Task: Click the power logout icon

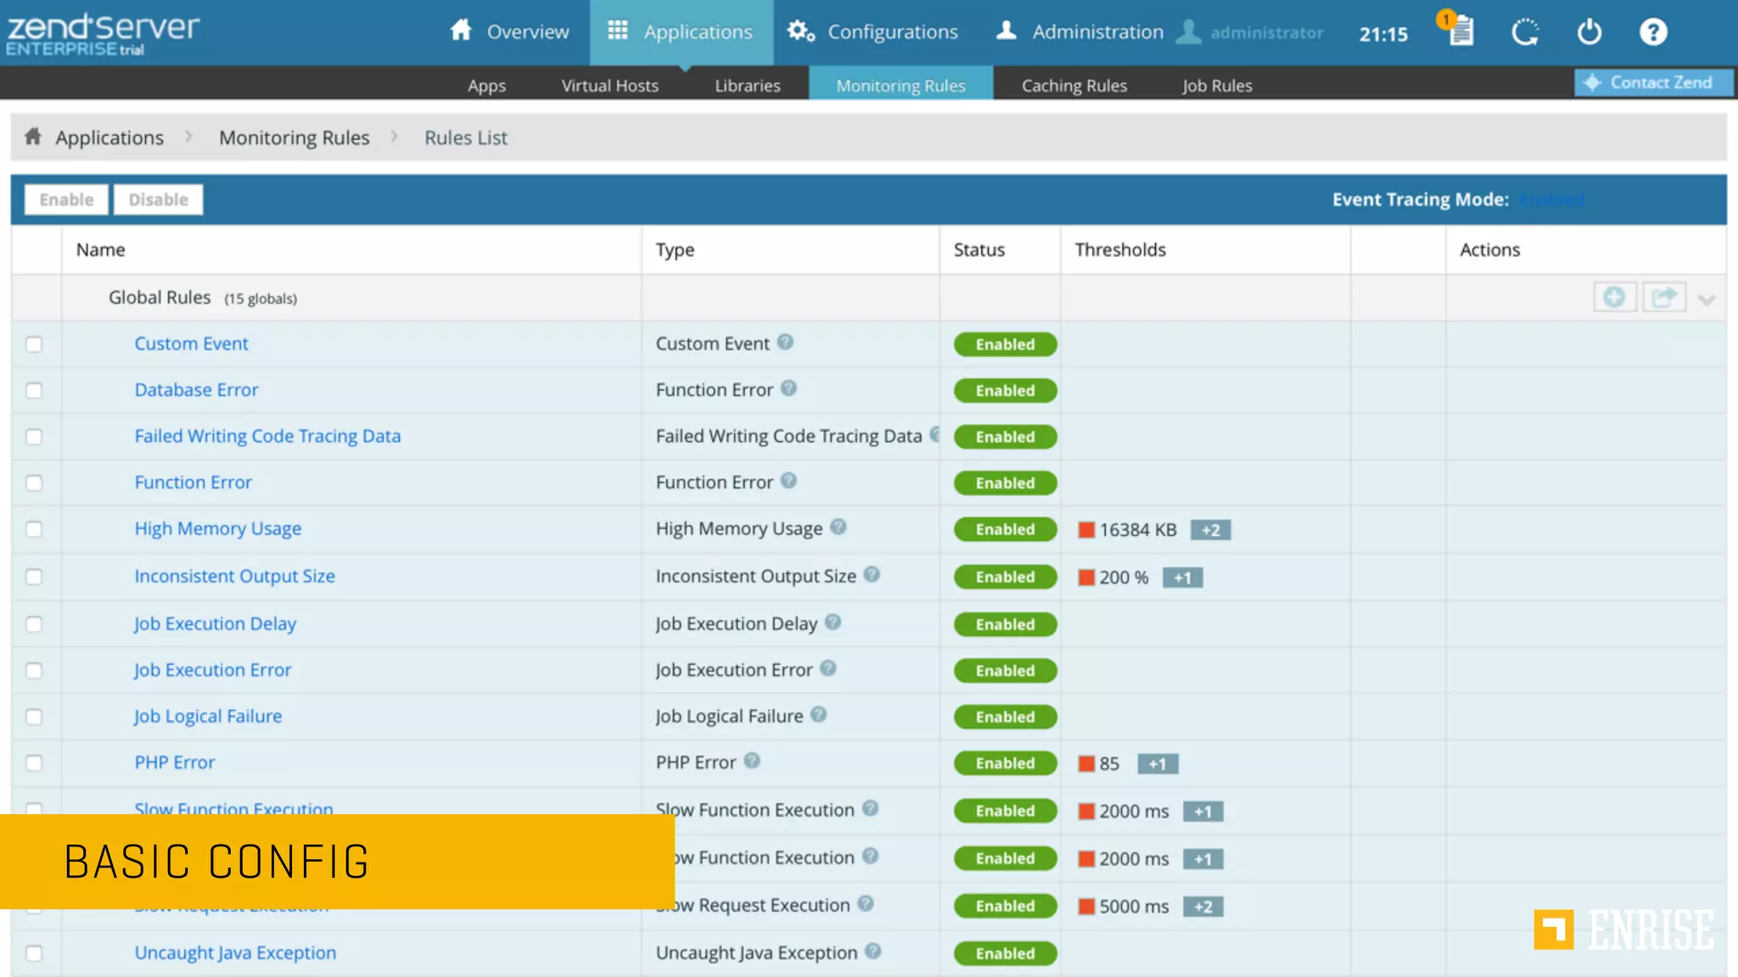Action: [1589, 32]
